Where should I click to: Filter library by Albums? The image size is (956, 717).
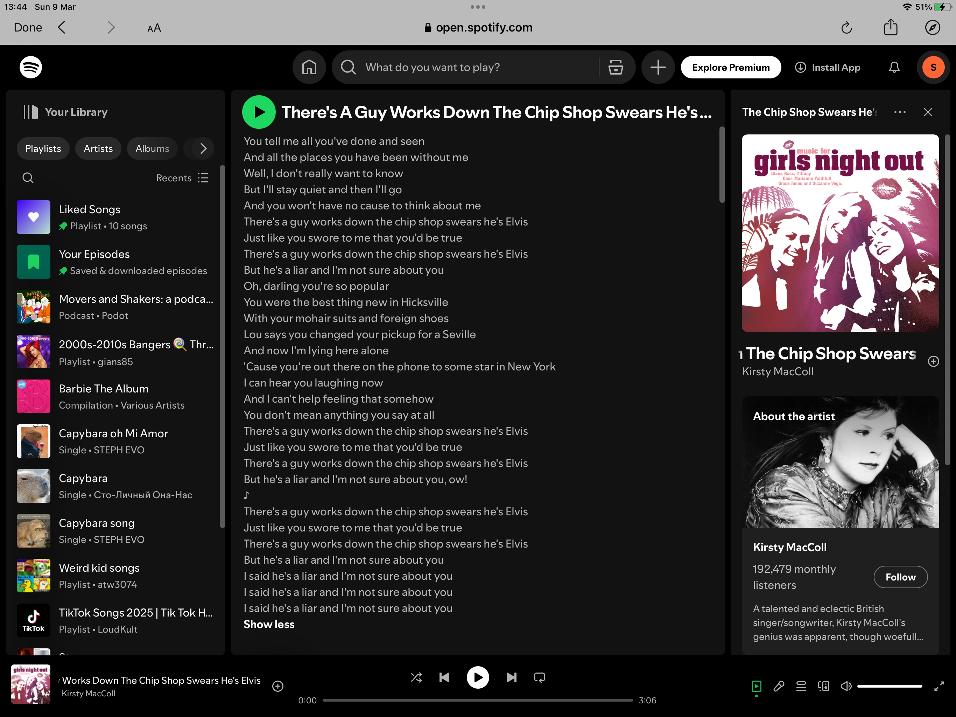152,148
